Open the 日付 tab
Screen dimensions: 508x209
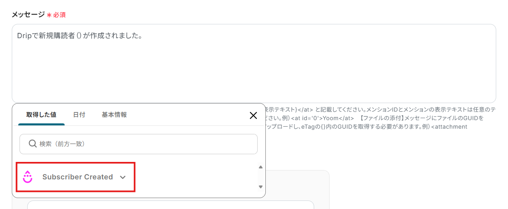coord(79,115)
